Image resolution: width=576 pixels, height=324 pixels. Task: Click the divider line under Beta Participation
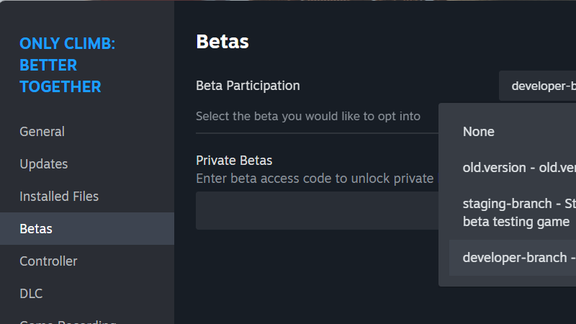317,132
